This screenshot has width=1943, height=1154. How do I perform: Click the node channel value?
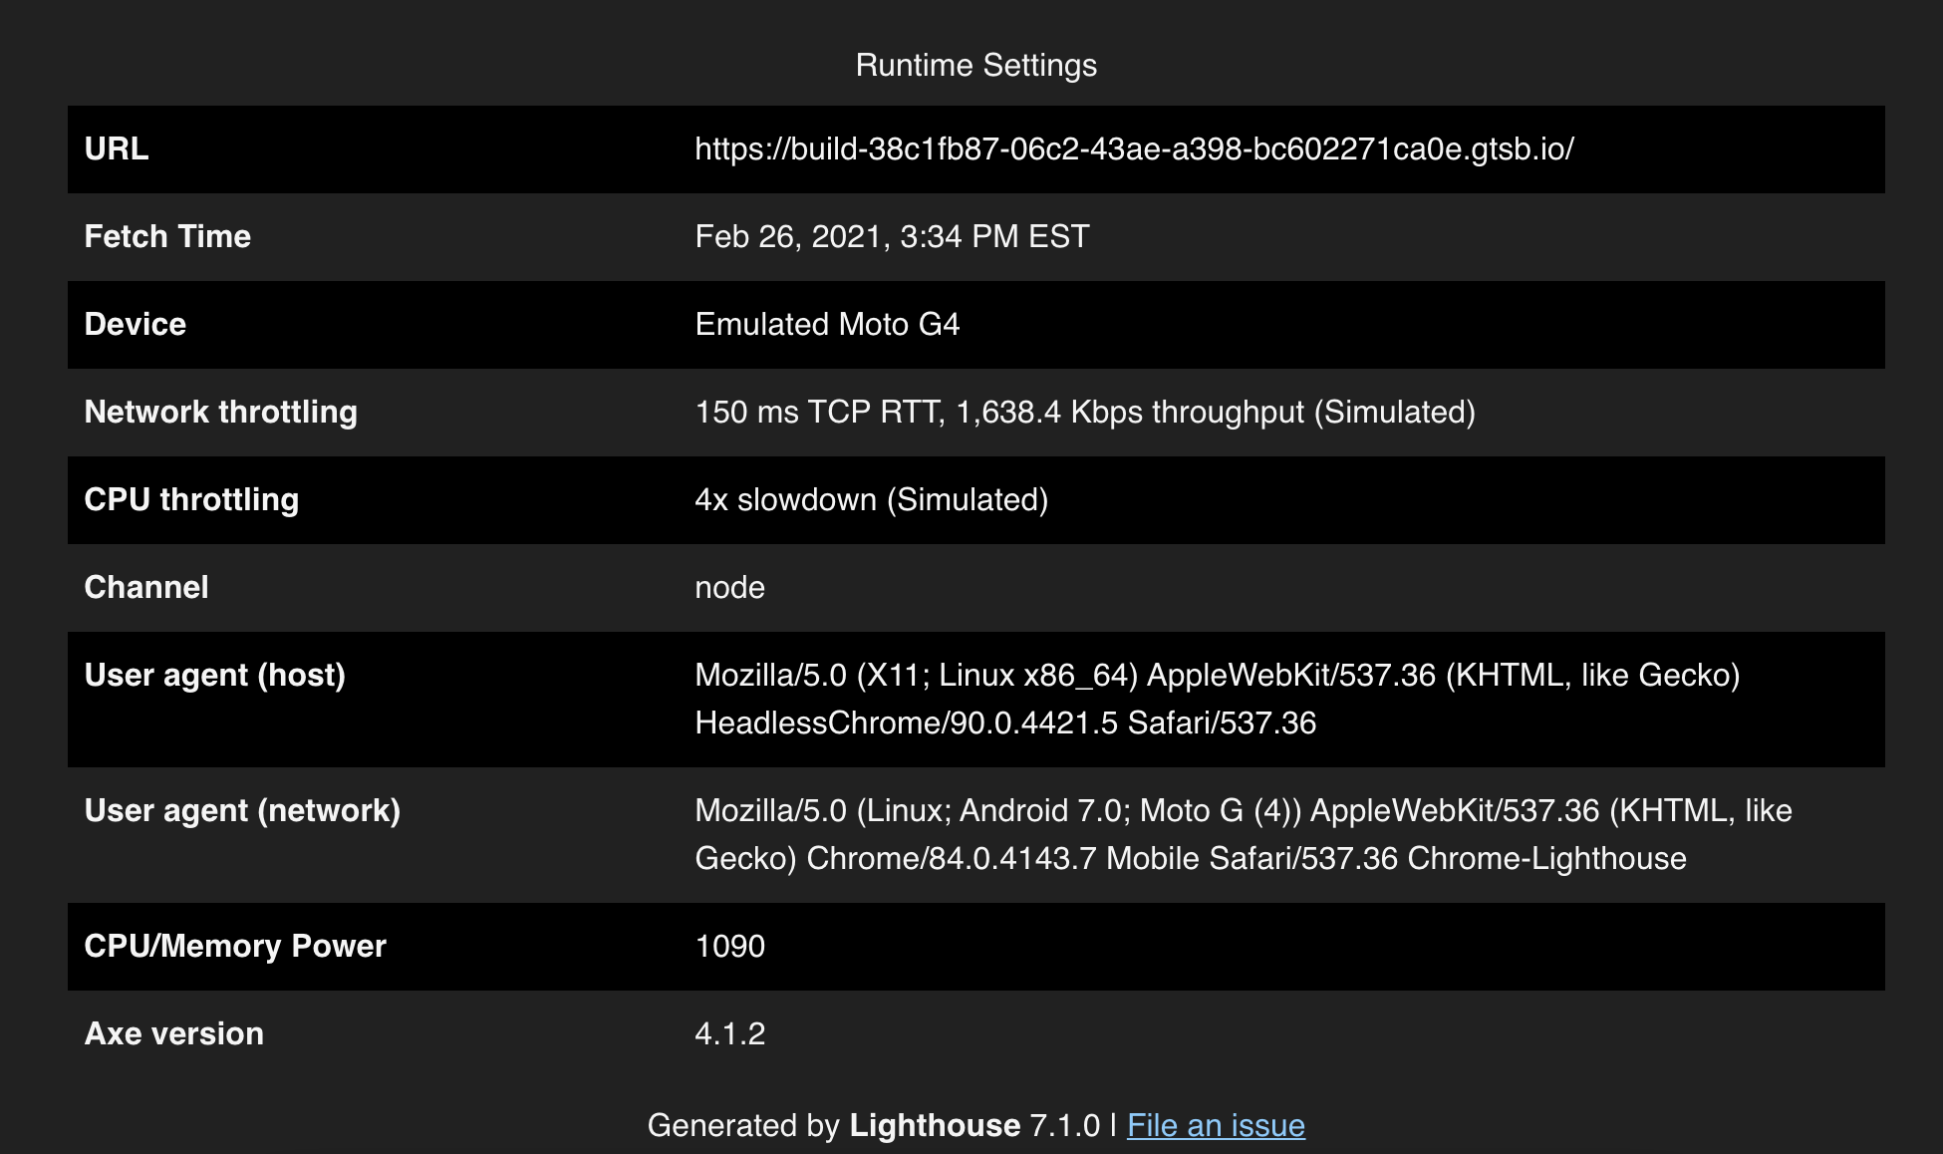pos(729,588)
